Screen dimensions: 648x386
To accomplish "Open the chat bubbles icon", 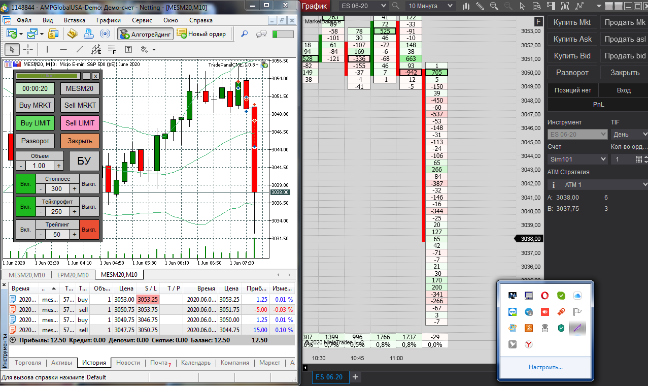I will click(261, 34).
